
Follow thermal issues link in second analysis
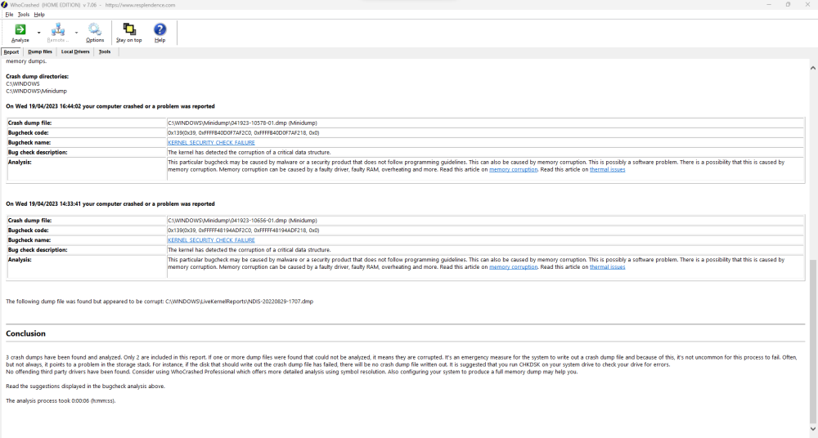[607, 266]
